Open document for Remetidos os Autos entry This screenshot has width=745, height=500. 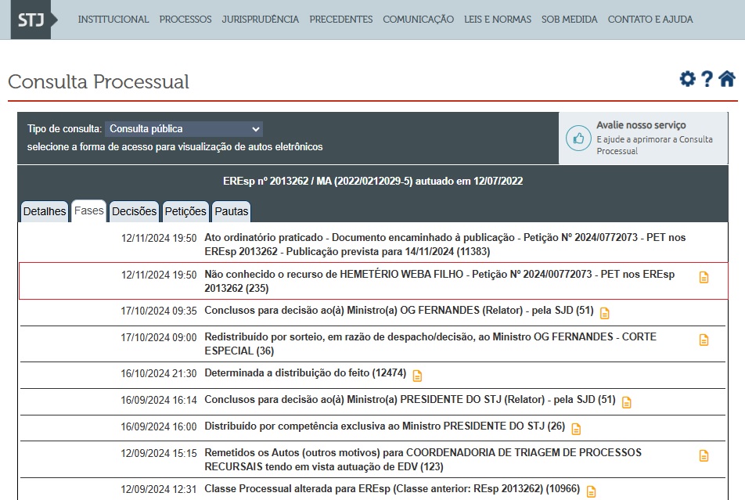pos(704,455)
